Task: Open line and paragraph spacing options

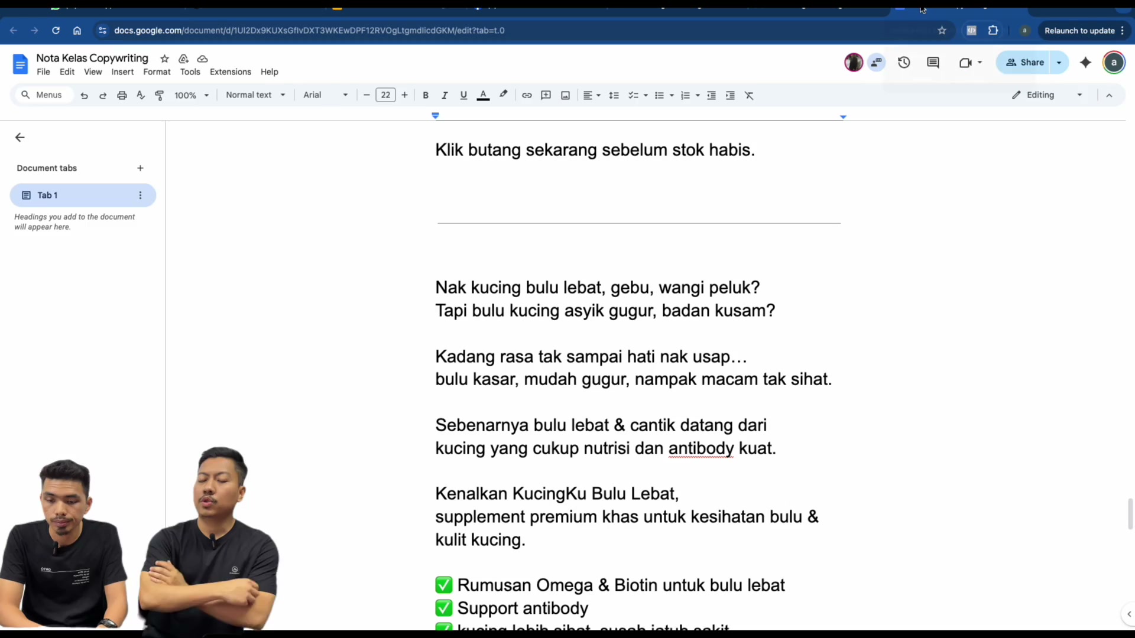Action: coord(614,95)
